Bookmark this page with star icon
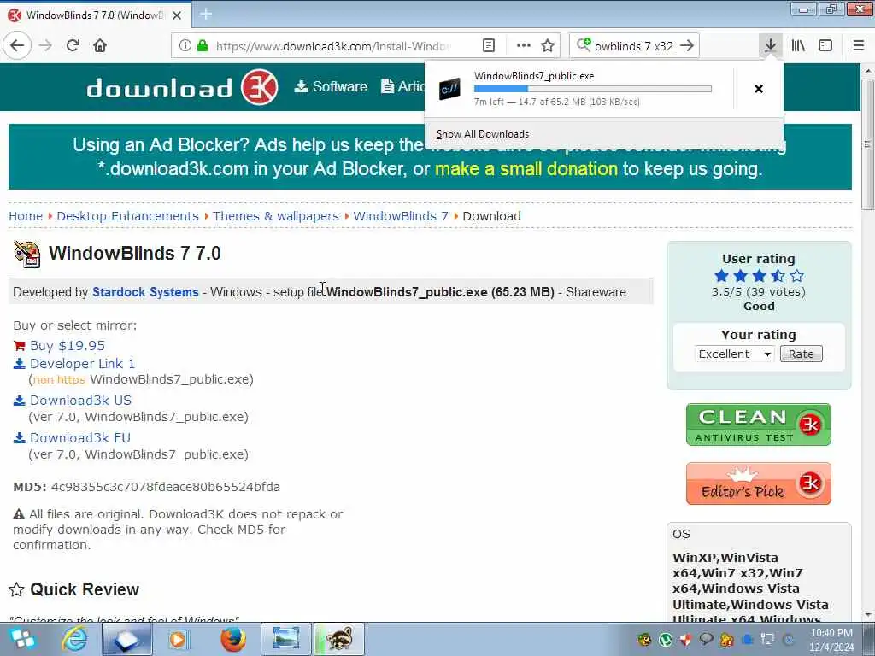The image size is (875, 656). (548, 46)
